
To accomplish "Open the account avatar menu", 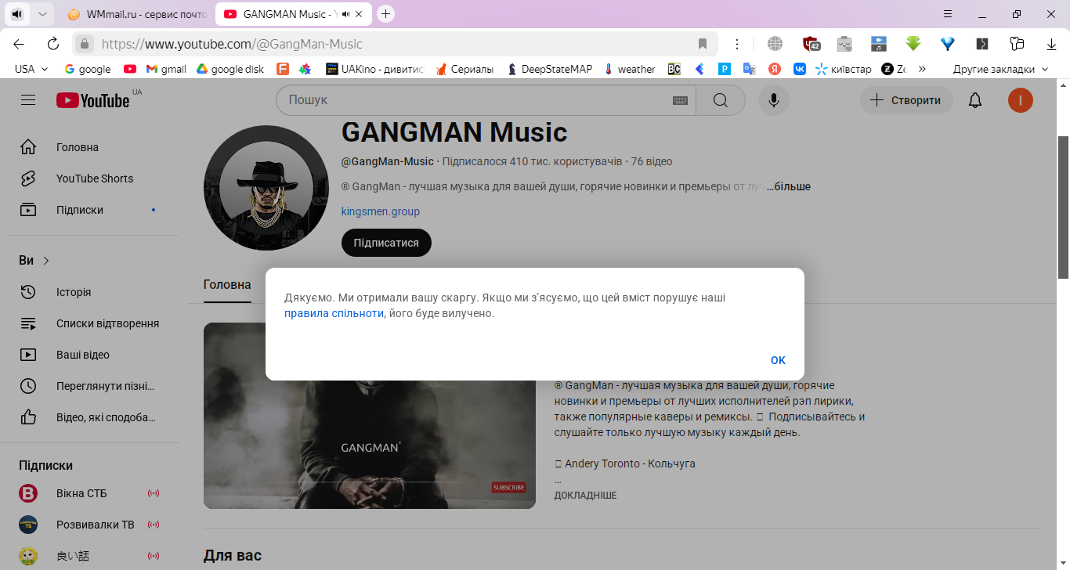I will [x=1021, y=100].
